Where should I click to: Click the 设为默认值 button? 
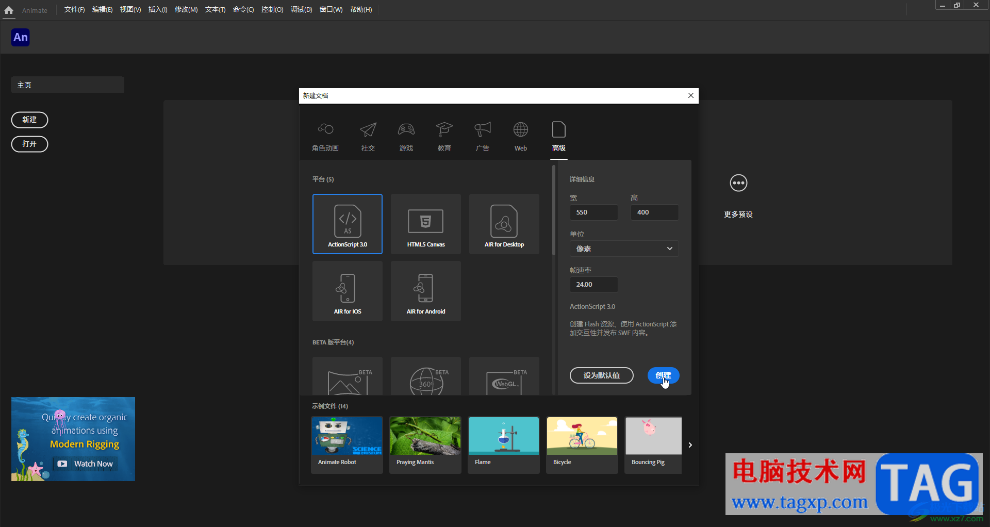(x=602, y=375)
